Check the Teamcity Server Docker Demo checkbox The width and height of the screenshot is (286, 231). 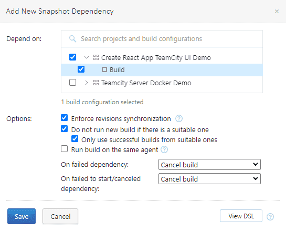[x=72, y=82]
